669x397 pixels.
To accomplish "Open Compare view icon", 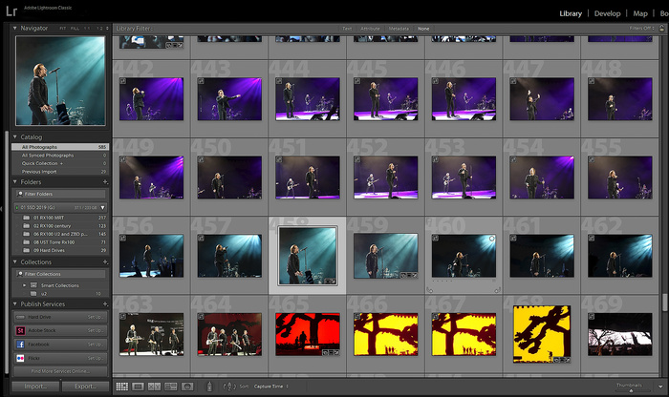I will 155,387.
